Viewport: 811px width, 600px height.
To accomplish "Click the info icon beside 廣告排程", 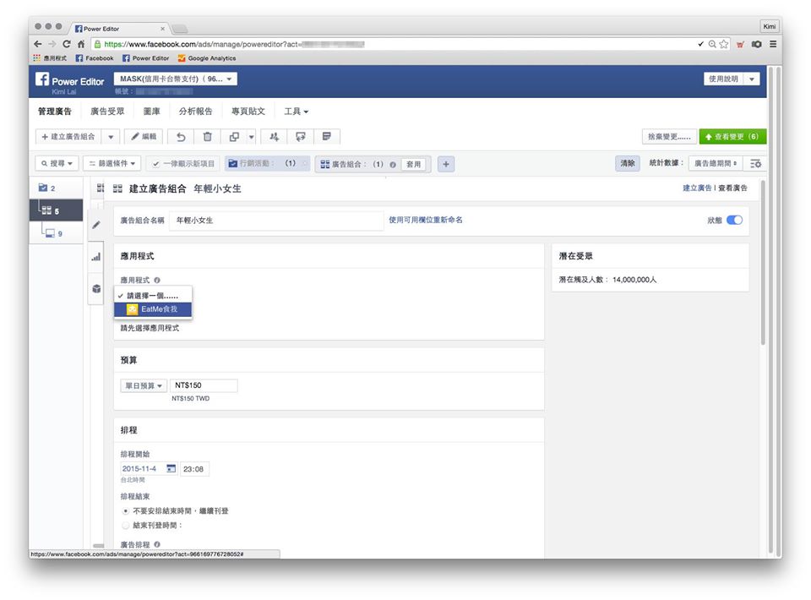I will [x=157, y=544].
